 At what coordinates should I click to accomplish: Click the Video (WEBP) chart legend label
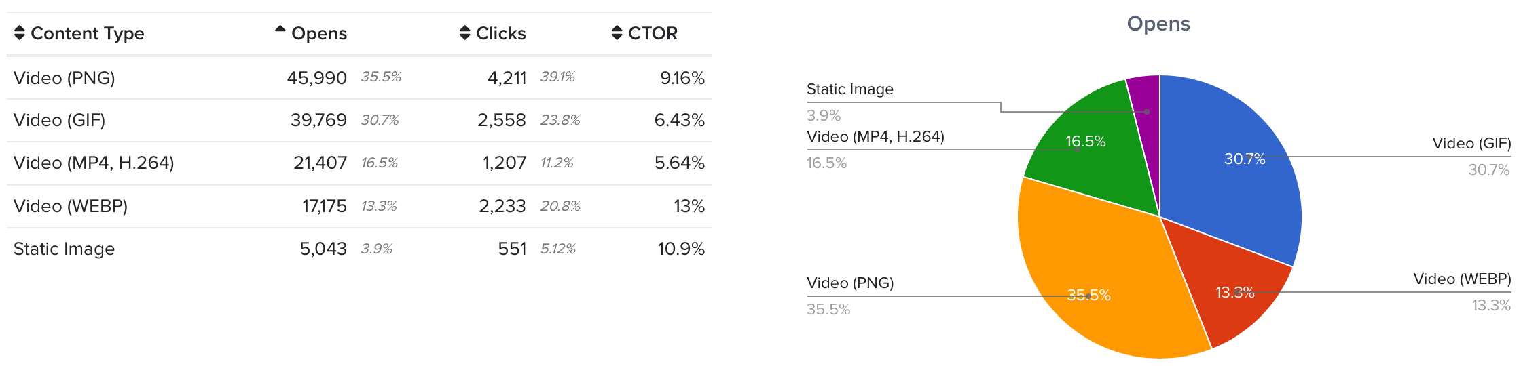(1461, 279)
